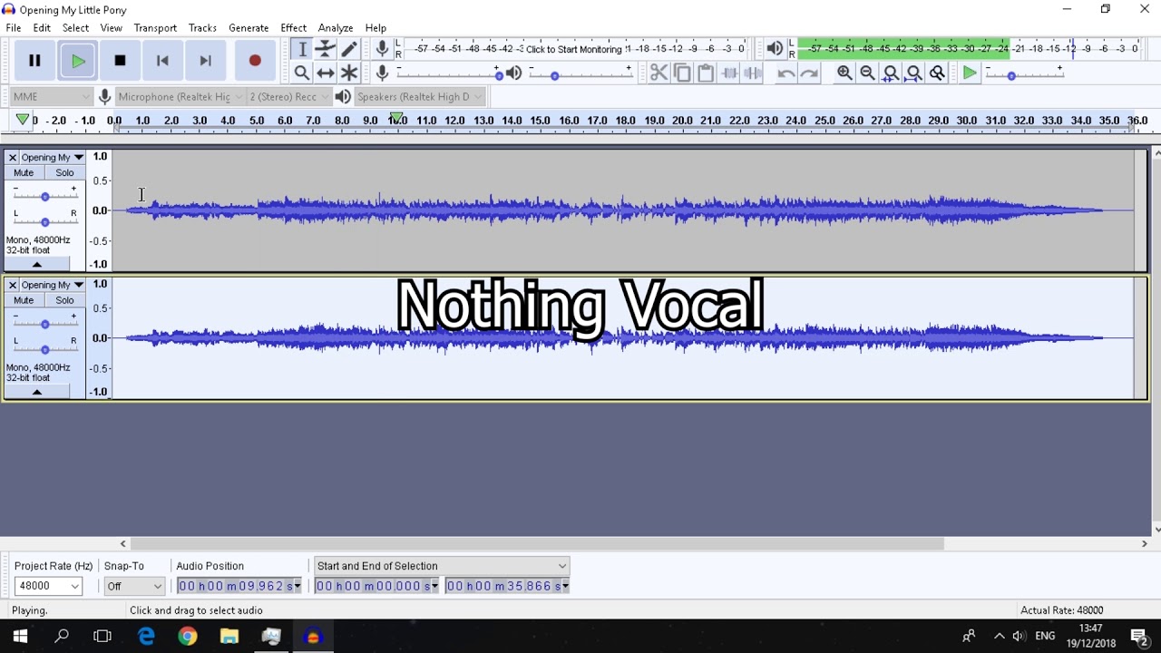Mute the first Opening My track
This screenshot has width=1161, height=653.
[x=24, y=172]
